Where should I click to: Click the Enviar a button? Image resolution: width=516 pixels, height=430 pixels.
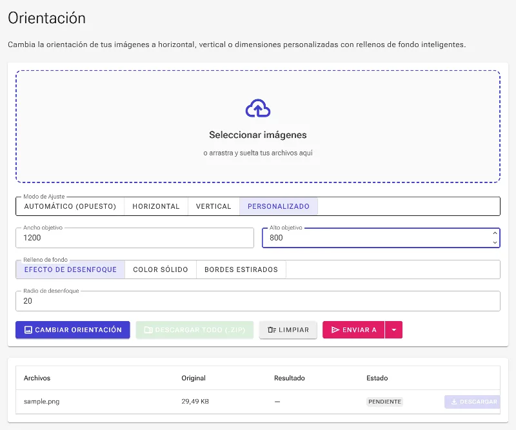coord(353,329)
